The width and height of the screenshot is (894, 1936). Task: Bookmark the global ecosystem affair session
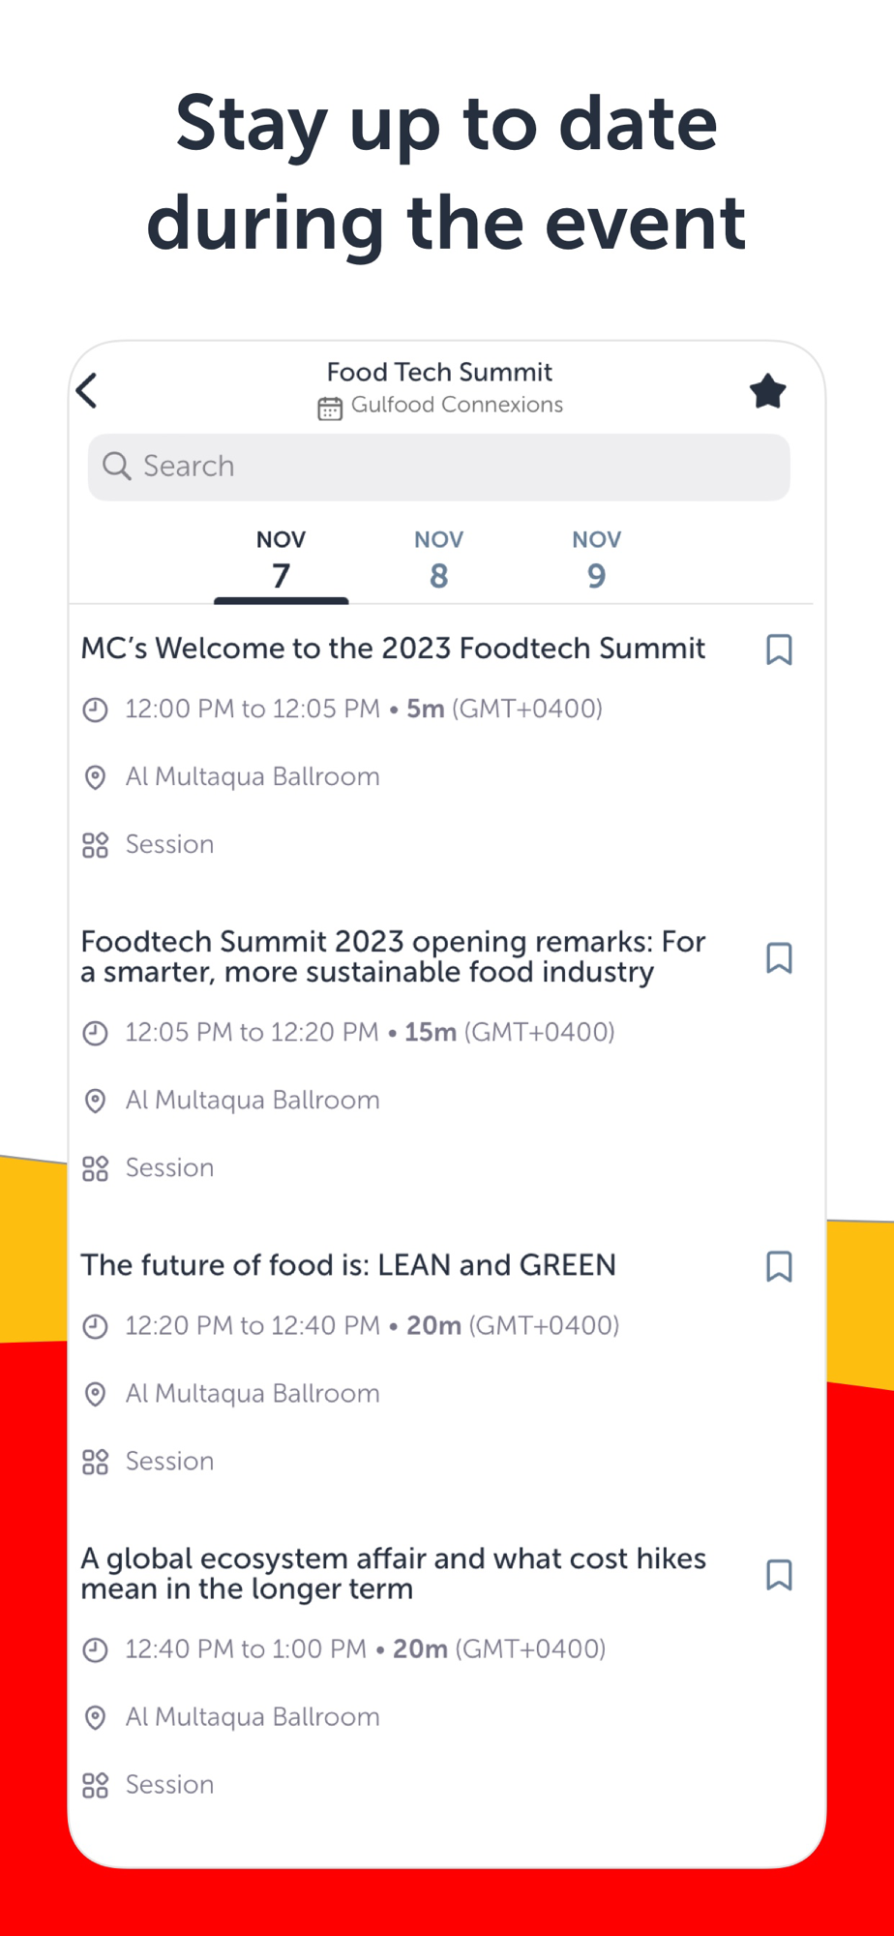point(779,1575)
